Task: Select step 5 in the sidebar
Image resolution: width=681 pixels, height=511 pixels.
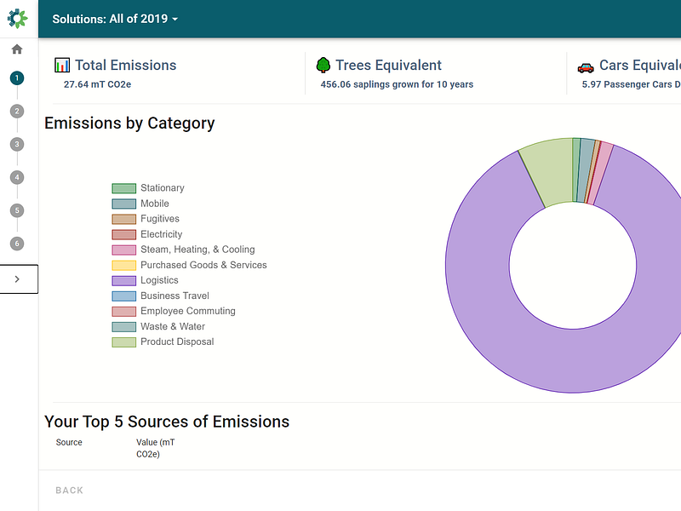Action: tap(17, 210)
